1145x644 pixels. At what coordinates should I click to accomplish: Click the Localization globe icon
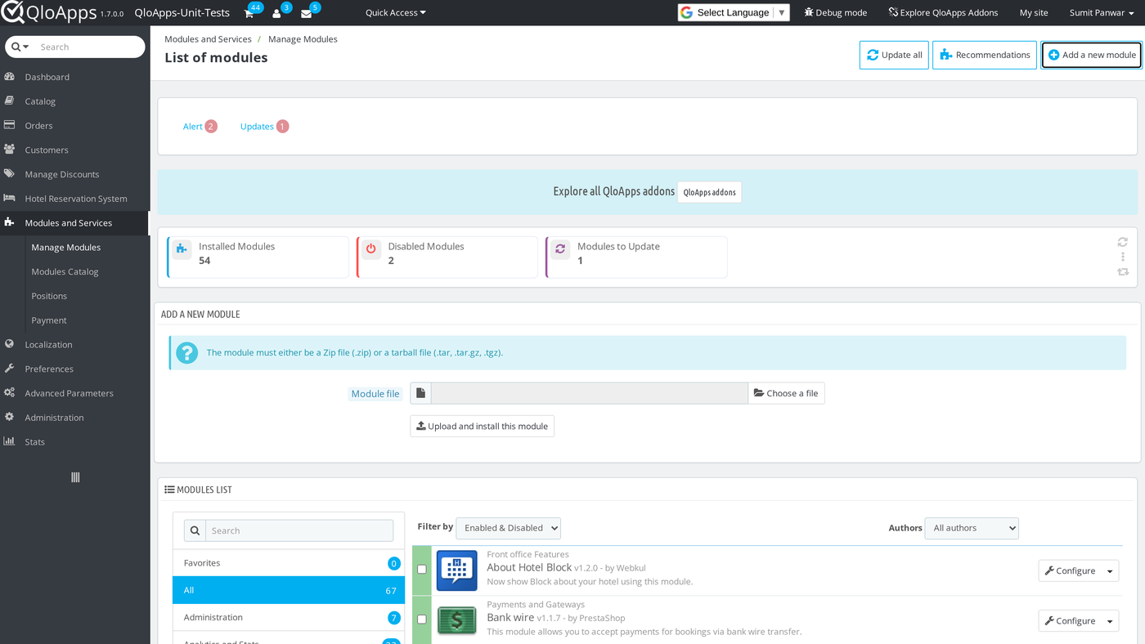tap(10, 344)
